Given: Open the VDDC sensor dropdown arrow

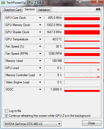Looking at the screenshot, I should click(x=40, y=89).
